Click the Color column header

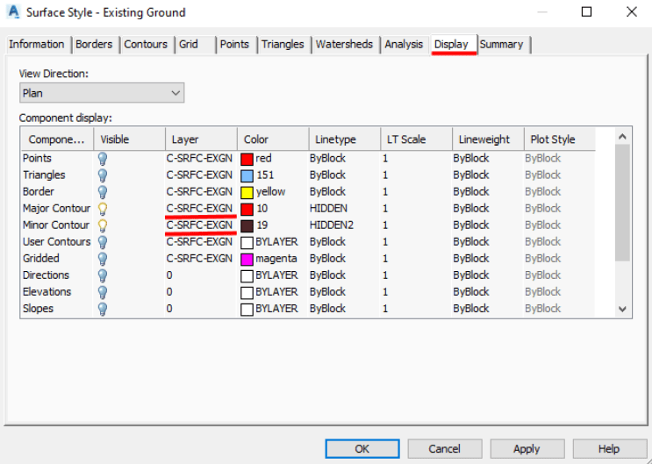click(273, 139)
